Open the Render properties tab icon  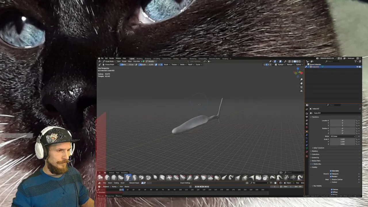point(307,114)
